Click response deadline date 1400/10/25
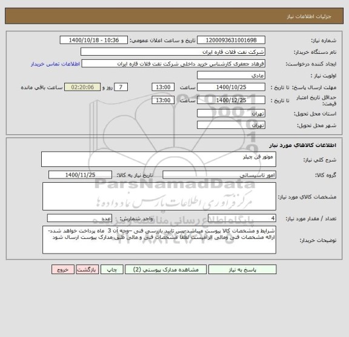Screen dimensions: 349x337 coord(231,87)
